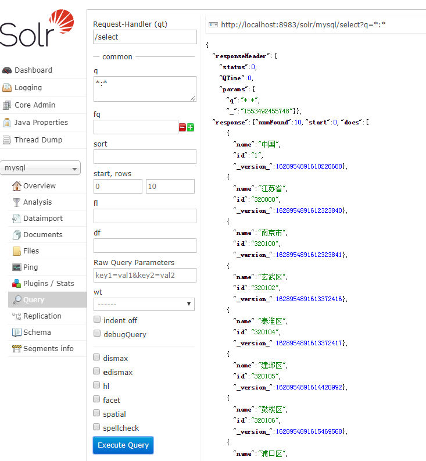Click the Schema book icon
This screenshot has width=426, height=461.
click(x=17, y=332)
